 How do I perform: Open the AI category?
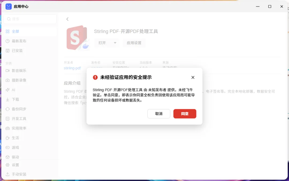click(30, 90)
